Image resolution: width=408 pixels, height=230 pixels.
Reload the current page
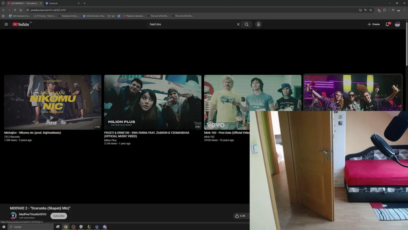(x=15, y=10)
